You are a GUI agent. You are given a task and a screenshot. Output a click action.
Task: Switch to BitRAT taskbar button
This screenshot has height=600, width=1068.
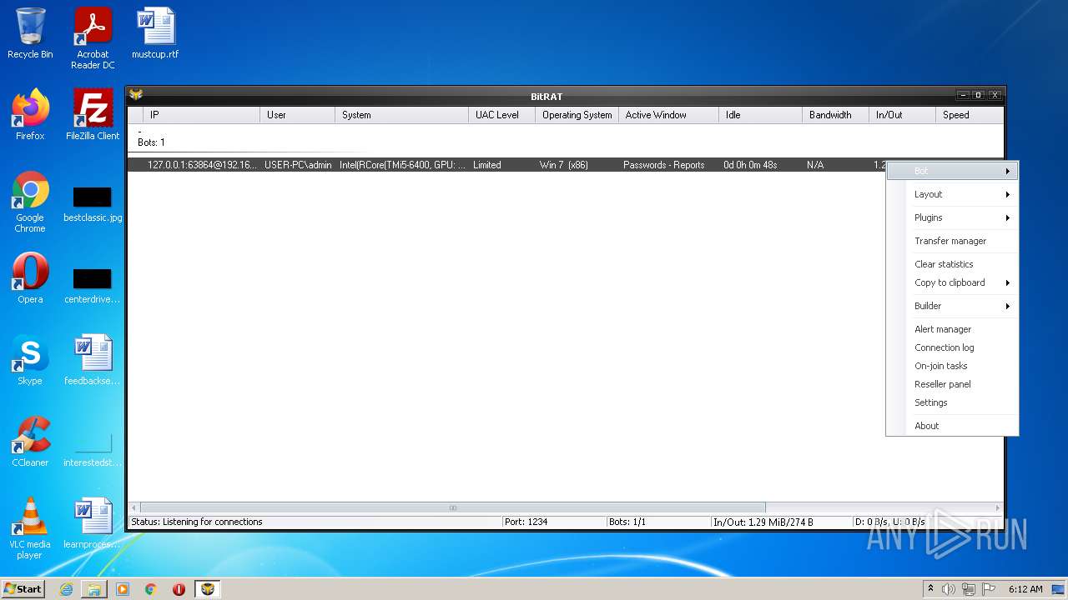(208, 589)
